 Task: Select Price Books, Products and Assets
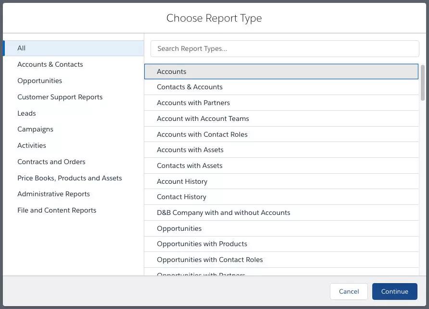click(x=69, y=178)
